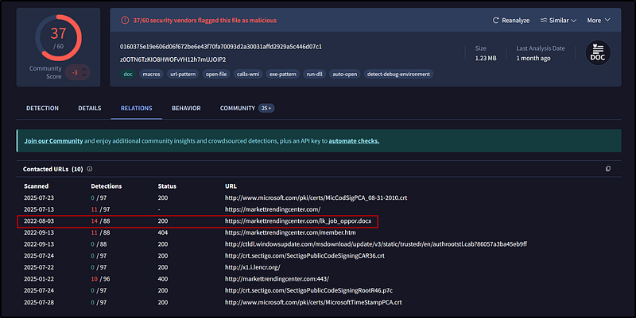The height and width of the screenshot is (318, 636).
Task: Select the detect-debug-environment tag
Action: (x=397, y=74)
